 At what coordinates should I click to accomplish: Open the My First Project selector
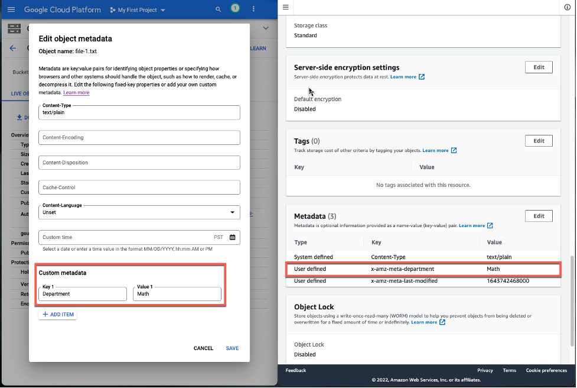point(137,9)
